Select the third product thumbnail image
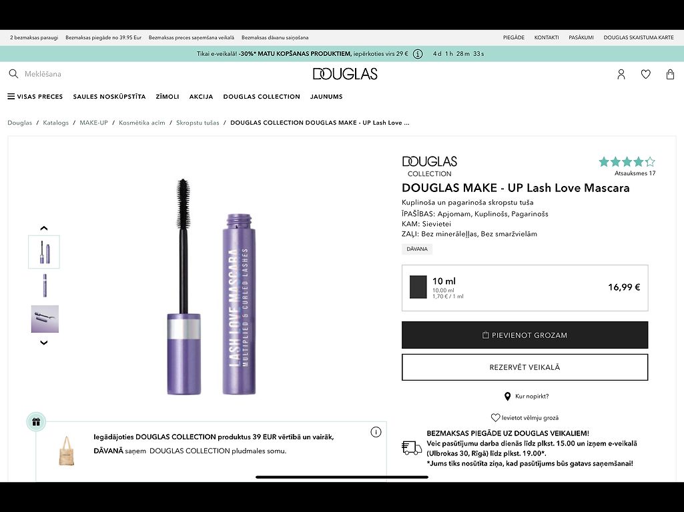Screen dimensions: 684x512 tap(45, 319)
